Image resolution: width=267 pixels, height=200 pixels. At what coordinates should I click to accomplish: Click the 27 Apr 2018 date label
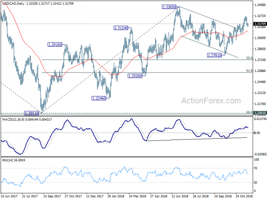pyautogui.click(x=159, y=196)
